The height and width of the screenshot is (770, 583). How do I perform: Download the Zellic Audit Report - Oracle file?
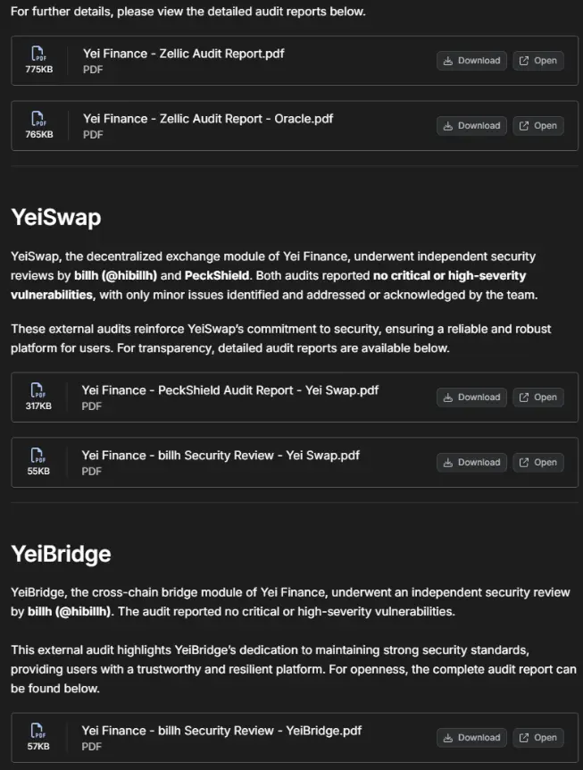(471, 126)
